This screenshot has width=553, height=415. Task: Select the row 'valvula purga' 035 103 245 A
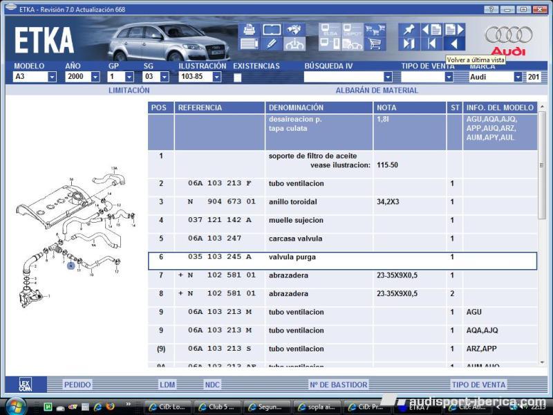click(x=342, y=261)
